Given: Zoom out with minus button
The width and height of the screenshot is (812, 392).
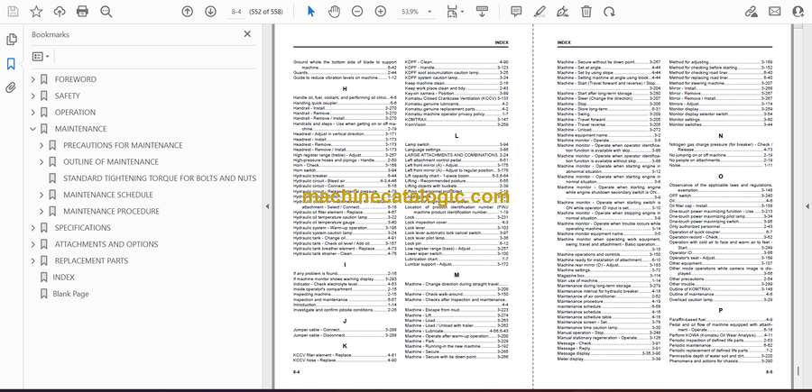Looking at the screenshot, I should point(357,12).
